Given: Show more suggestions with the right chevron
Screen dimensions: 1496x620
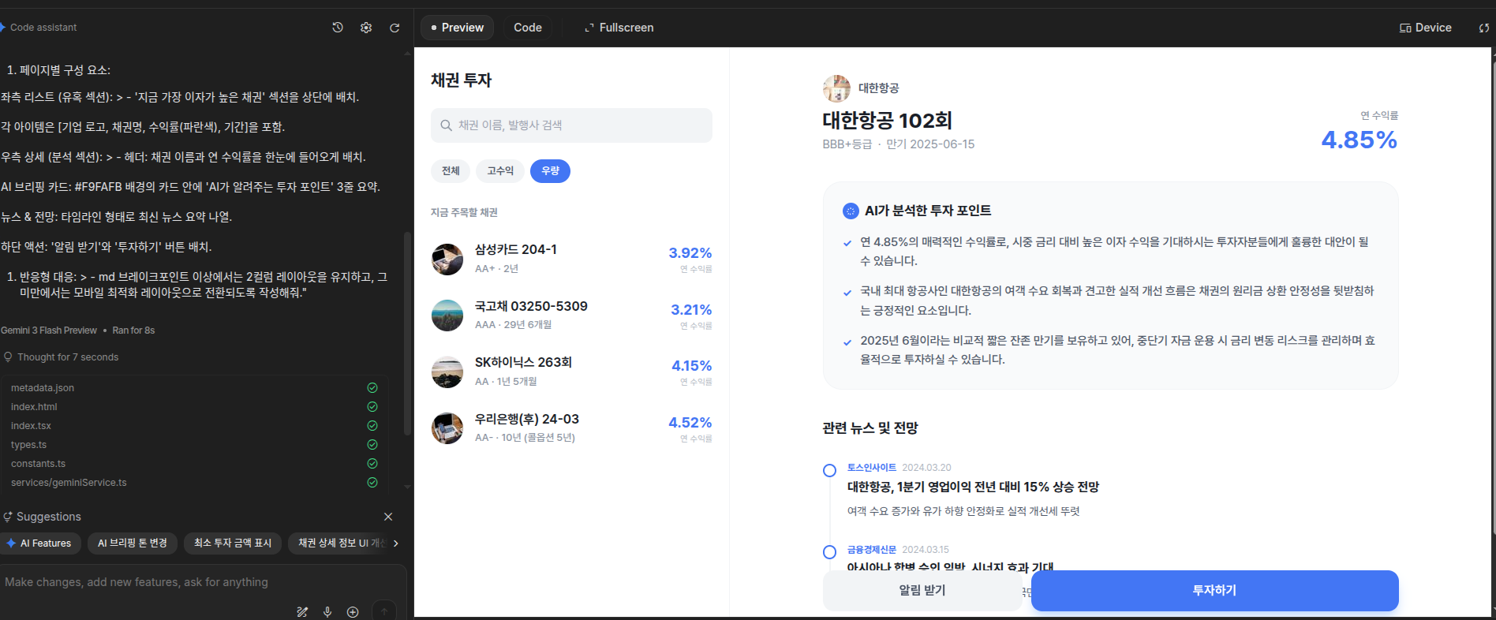Looking at the screenshot, I should (396, 543).
